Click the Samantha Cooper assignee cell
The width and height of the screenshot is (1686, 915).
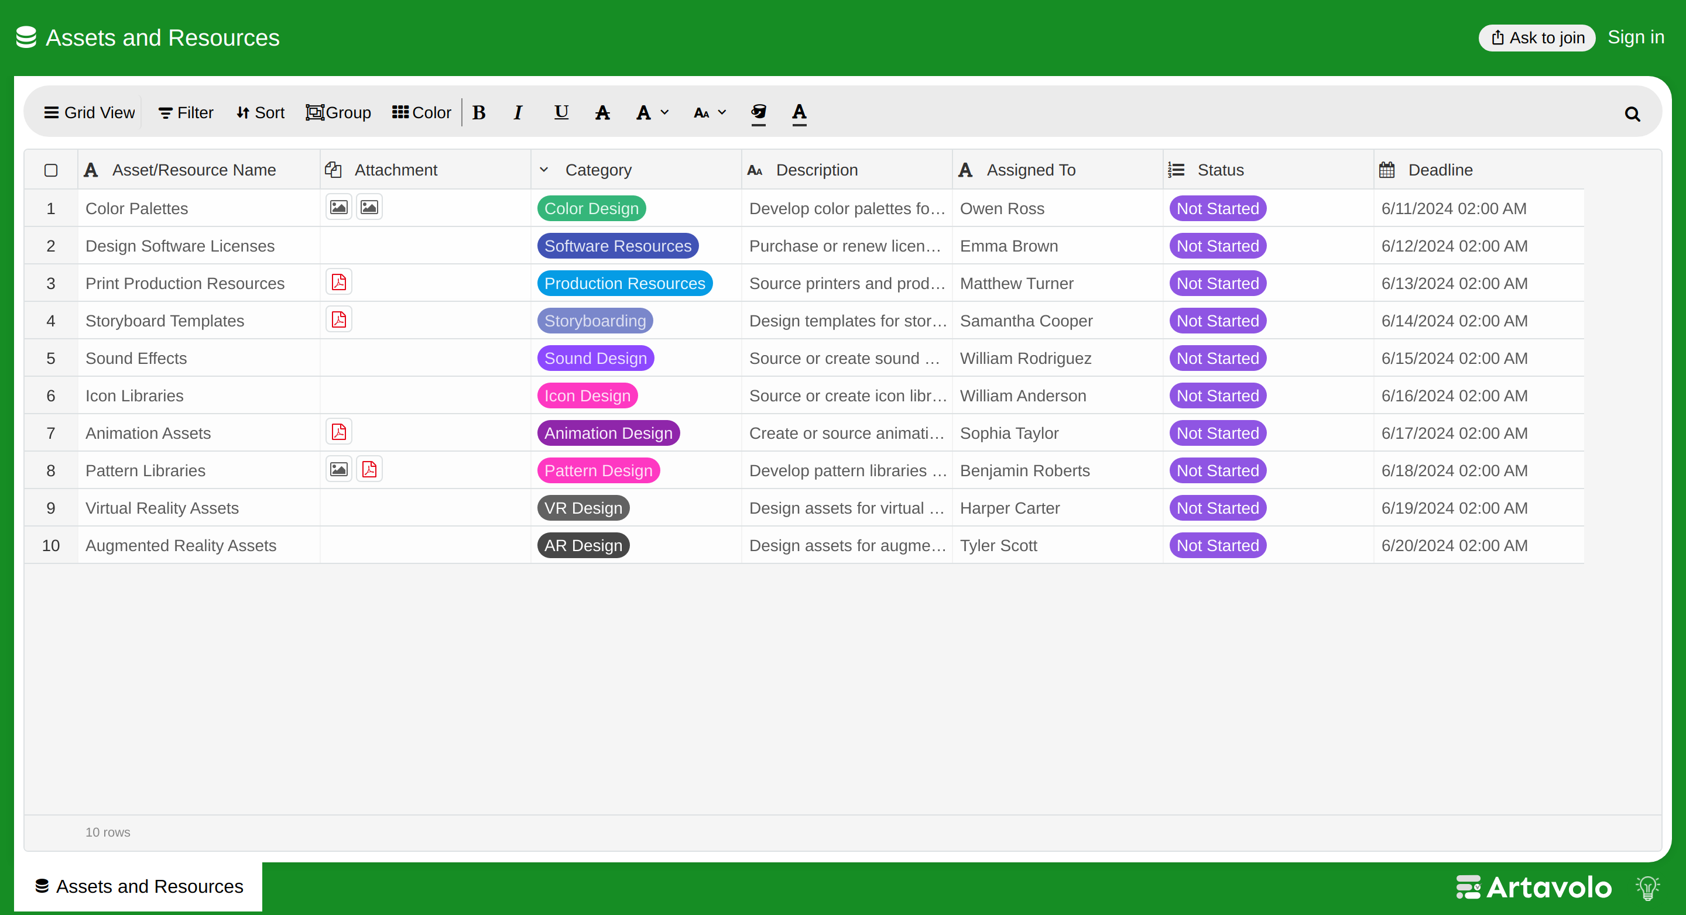(1058, 321)
